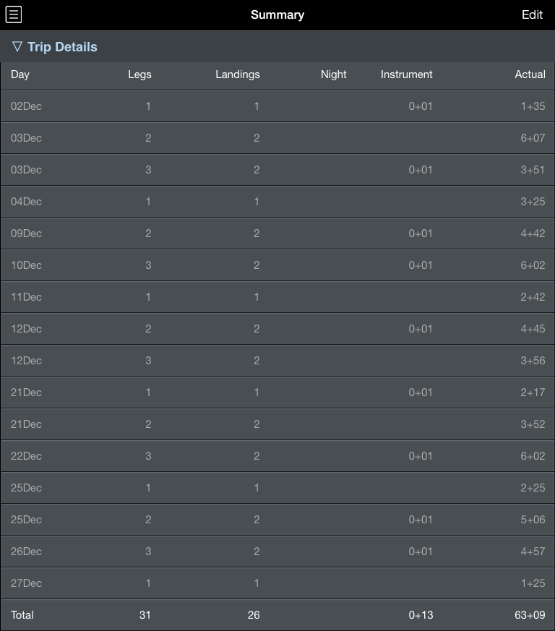Click the Instrument column header

[x=406, y=74]
